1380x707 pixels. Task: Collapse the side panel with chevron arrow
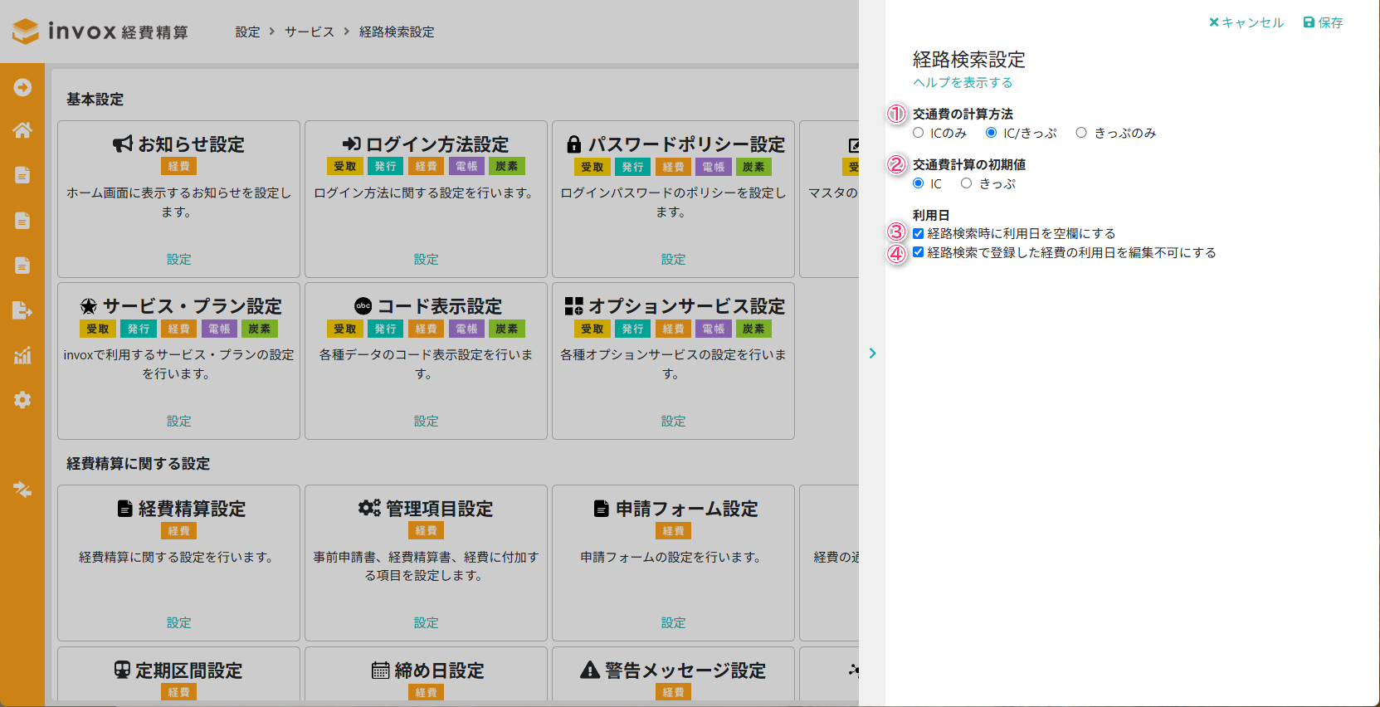click(872, 353)
